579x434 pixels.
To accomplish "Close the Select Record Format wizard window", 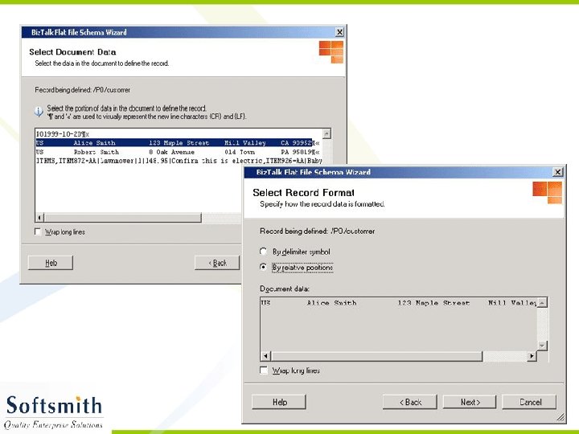I will [x=557, y=172].
